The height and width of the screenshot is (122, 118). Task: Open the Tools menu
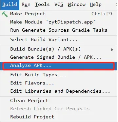click(x=42, y=5)
